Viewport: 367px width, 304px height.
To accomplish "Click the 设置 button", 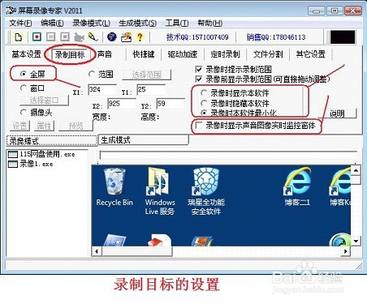I will 20,126.
